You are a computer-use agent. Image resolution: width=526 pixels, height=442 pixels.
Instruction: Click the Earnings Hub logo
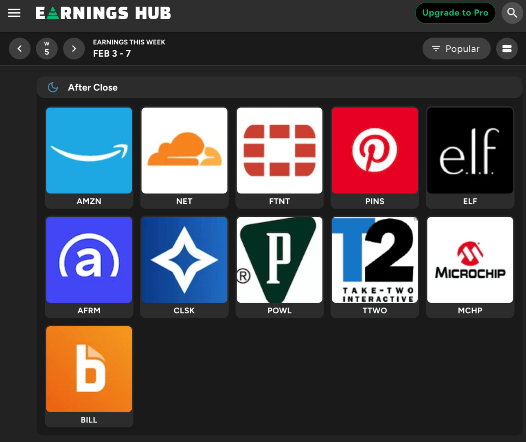pyautogui.click(x=103, y=13)
